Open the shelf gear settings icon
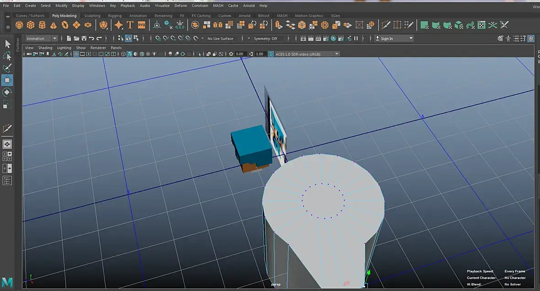 (x=8, y=27)
